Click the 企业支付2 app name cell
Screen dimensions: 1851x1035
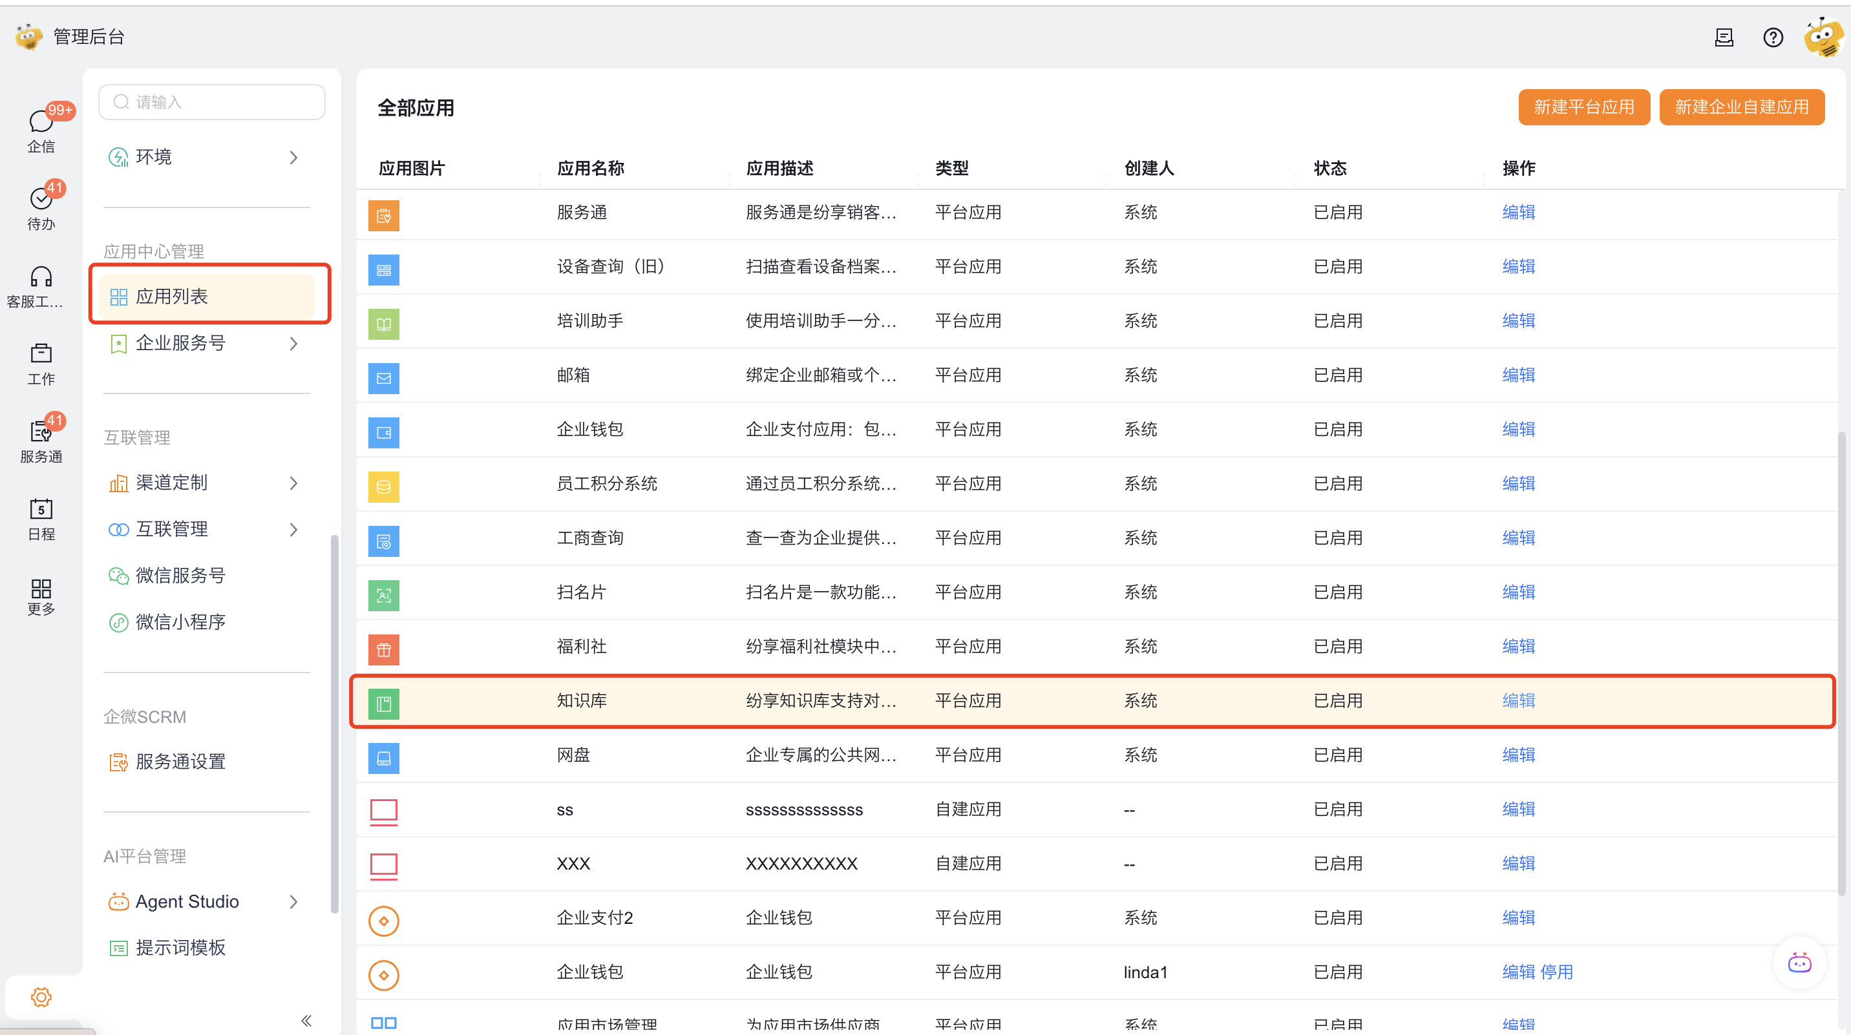594,917
